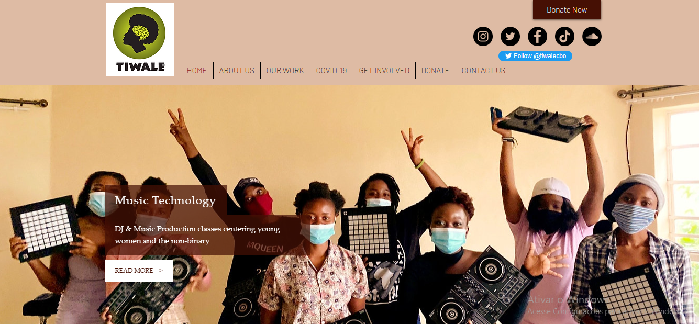Select the DONATE menu item

tap(436, 70)
